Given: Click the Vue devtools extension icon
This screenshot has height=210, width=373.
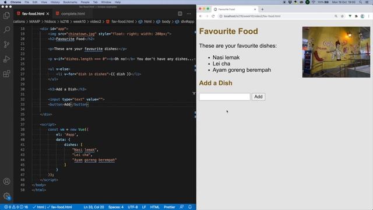Looking at the screenshot, I should pyautogui.click(x=350, y=16).
